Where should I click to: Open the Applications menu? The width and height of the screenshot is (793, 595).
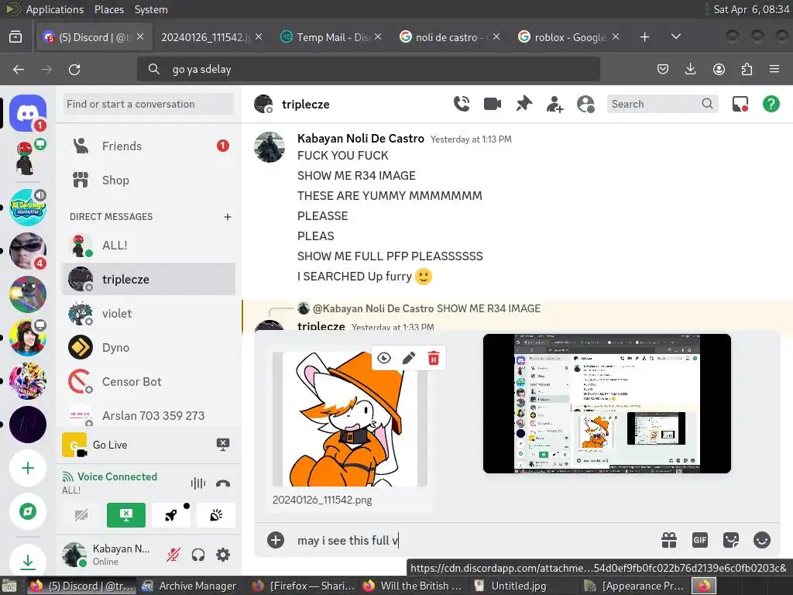tap(55, 9)
